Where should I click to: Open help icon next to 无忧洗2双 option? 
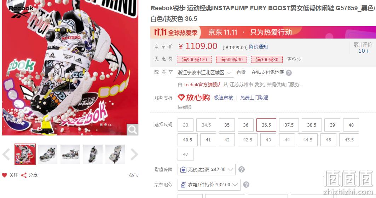tap(242, 169)
